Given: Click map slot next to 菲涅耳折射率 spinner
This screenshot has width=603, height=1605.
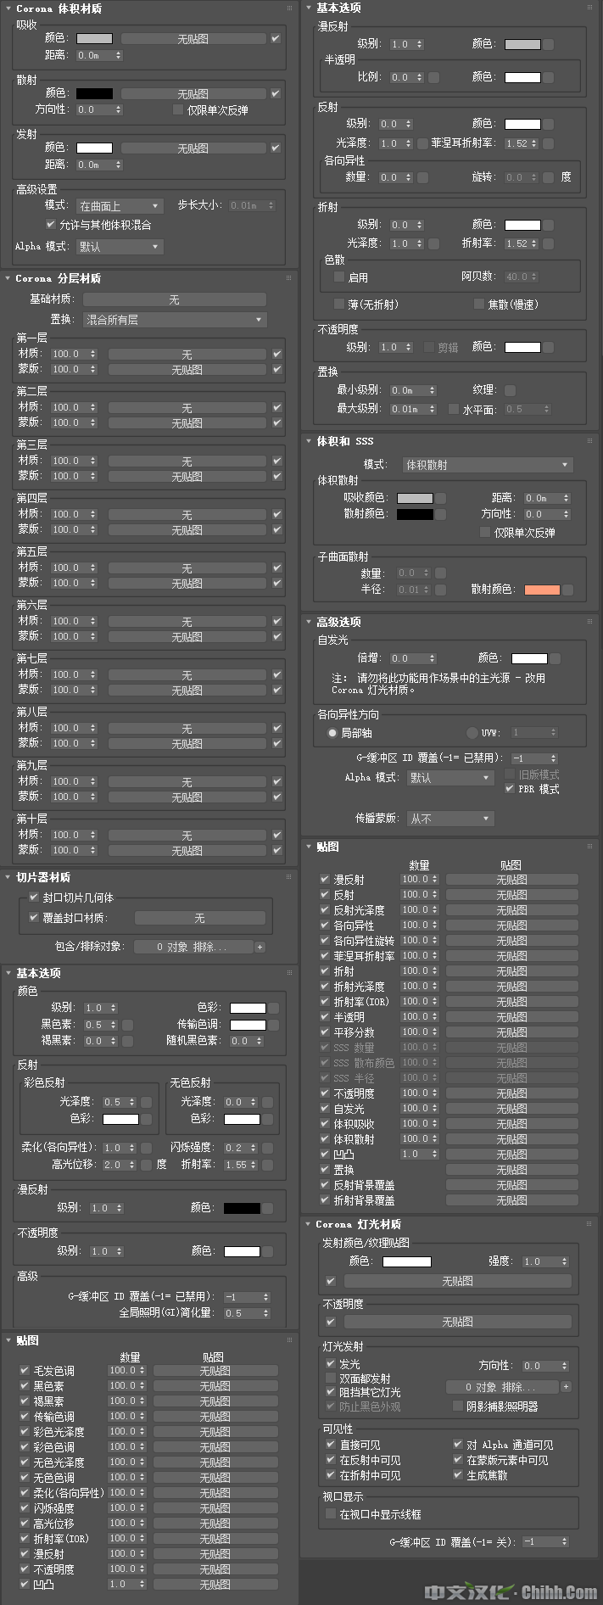Looking at the screenshot, I should [x=549, y=143].
